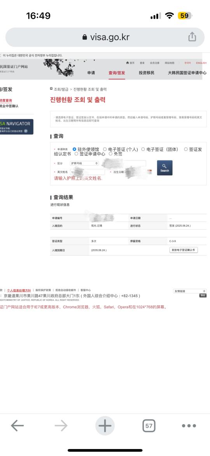
Task: Open the 投资移民 menu
Action: 146,73
